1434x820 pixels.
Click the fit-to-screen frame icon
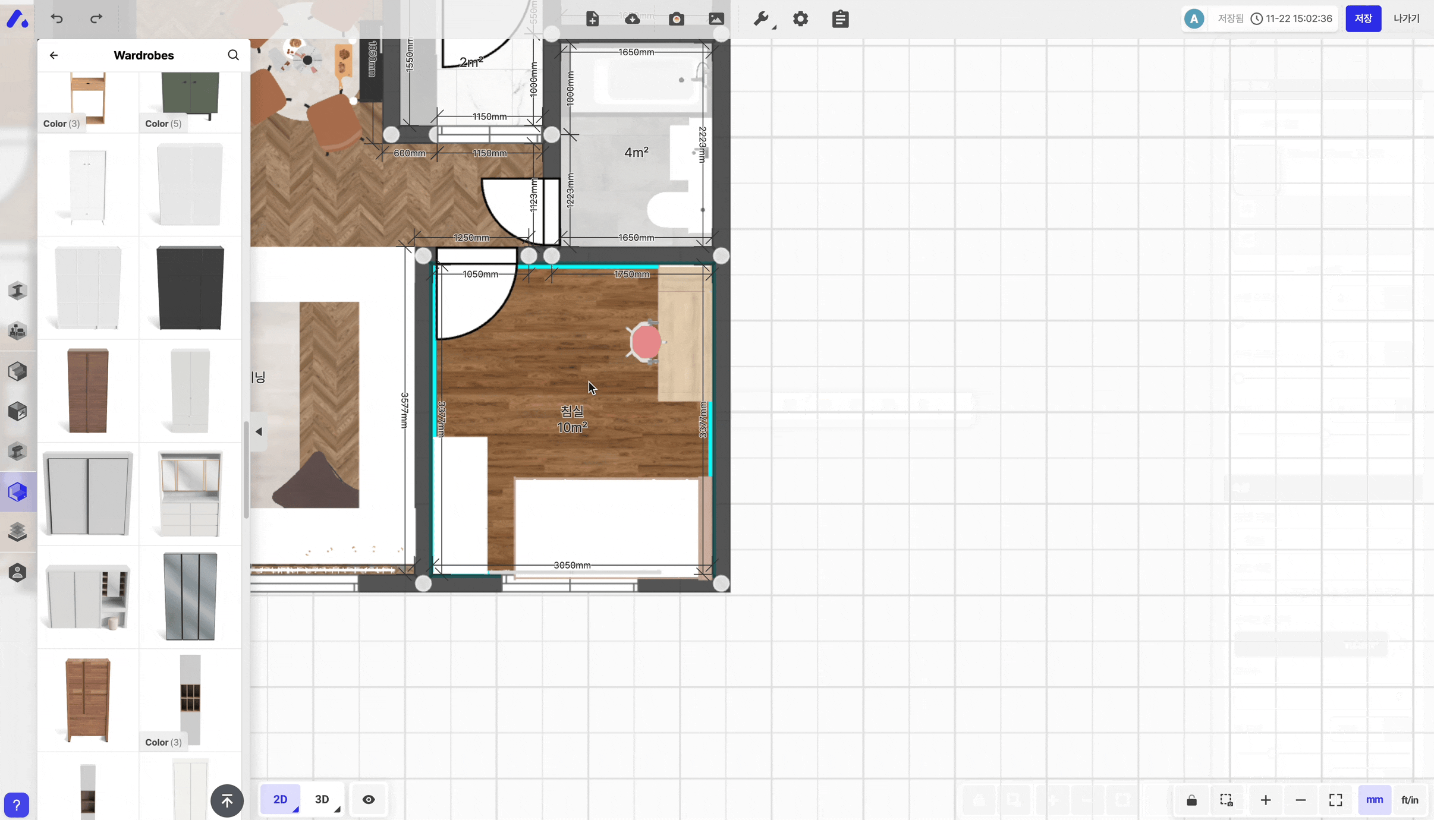1336,800
